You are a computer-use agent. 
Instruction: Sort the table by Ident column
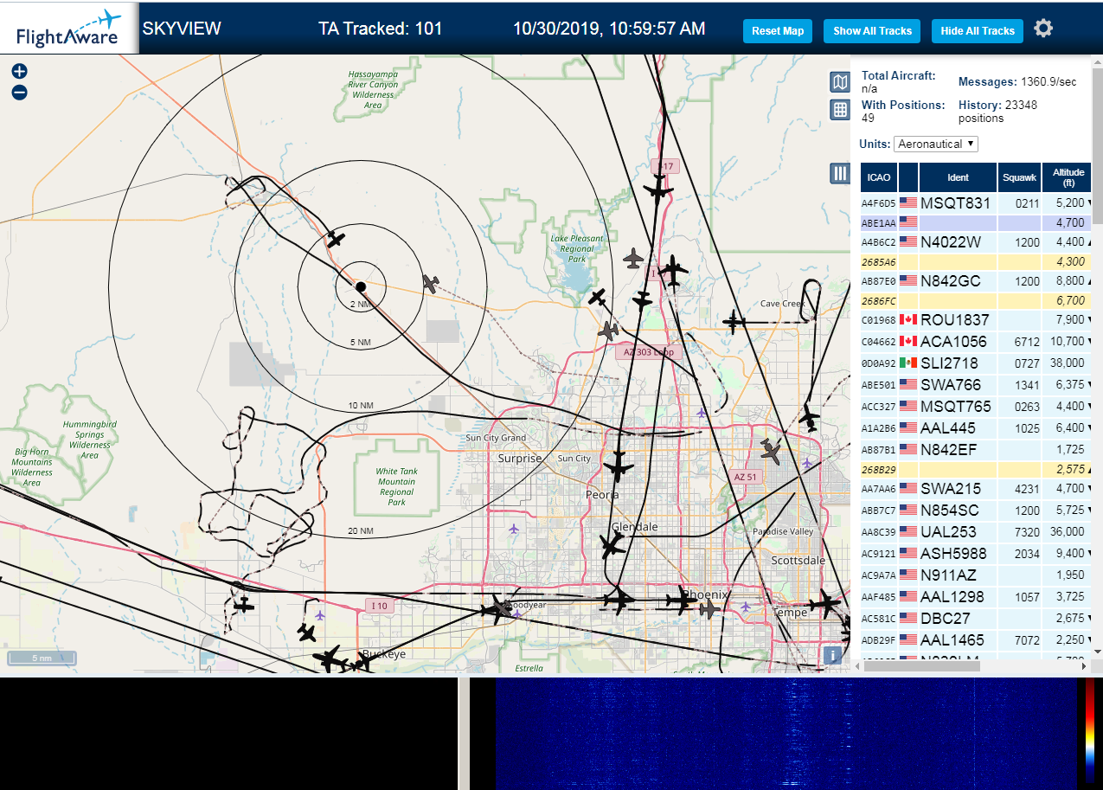click(x=958, y=177)
